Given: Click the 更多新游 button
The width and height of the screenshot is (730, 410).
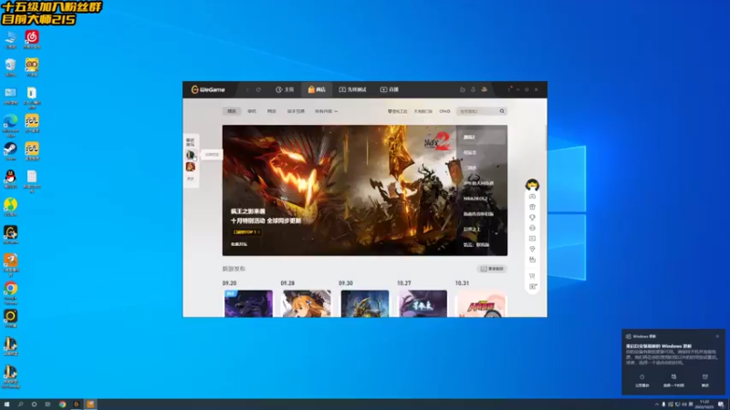Looking at the screenshot, I should [492, 269].
